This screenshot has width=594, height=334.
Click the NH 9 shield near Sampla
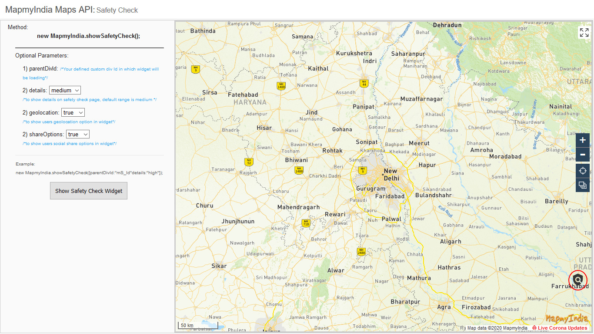[x=362, y=170]
